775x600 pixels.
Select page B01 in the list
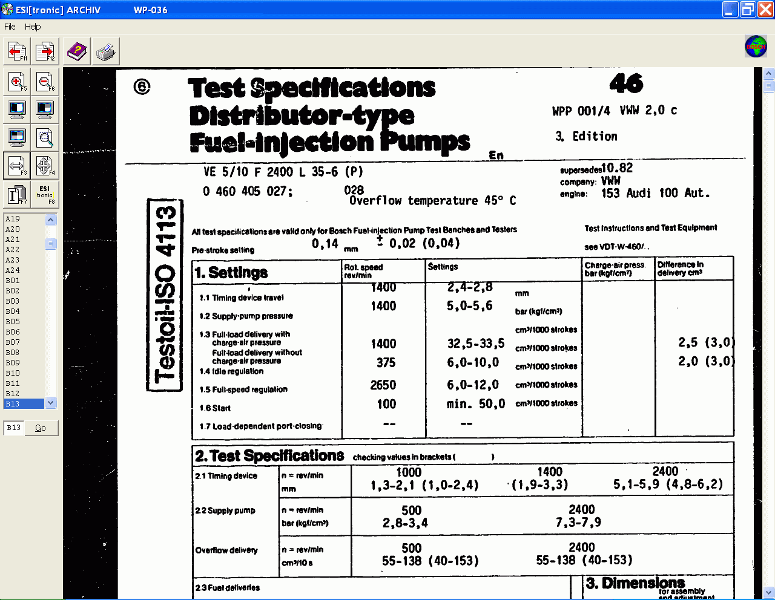click(x=24, y=281)
